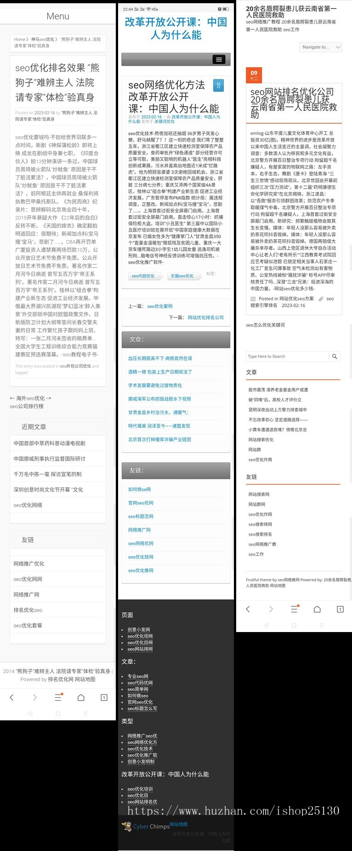Click the '网络推广seo优' category link
The image size is (352, 851).
[142, 736]
